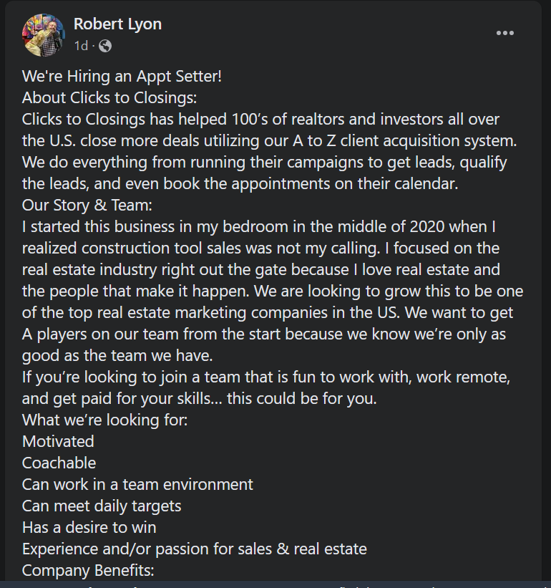Click "Can work in a team environment" text
The height and width of the screenshot is (588, 551).
click(x=137, y=484)
